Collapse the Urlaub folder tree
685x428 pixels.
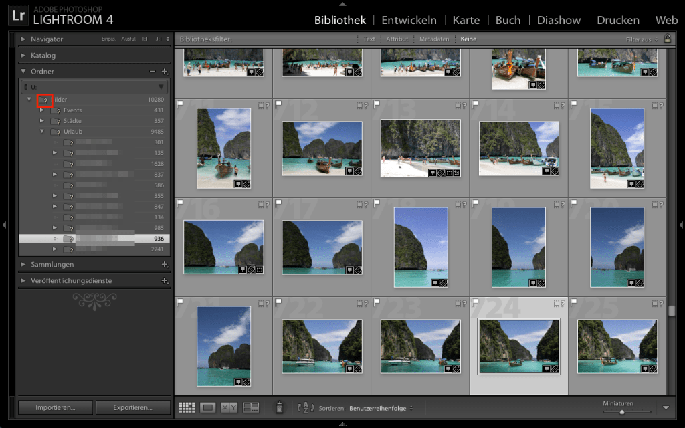(x=41, y=132)
